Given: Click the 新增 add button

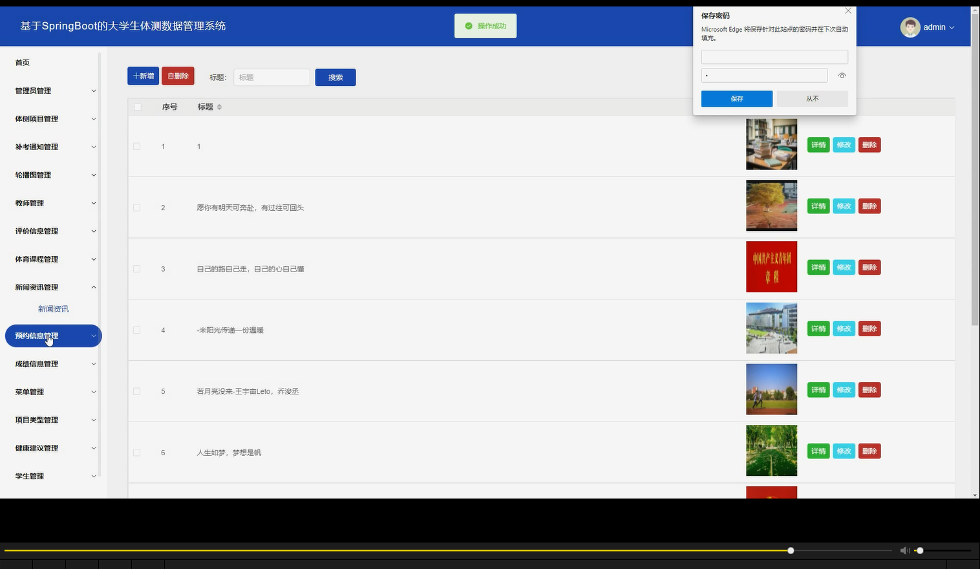Looking at the screenshot, I should [143, 76].
